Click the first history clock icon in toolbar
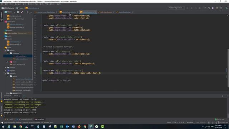 217,8
